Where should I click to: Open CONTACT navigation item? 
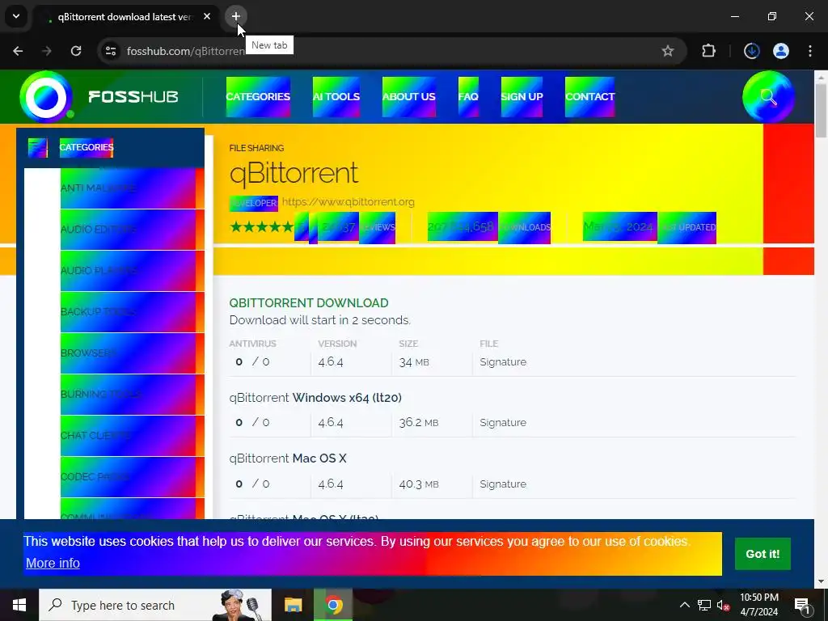click(x=589, y=97)
